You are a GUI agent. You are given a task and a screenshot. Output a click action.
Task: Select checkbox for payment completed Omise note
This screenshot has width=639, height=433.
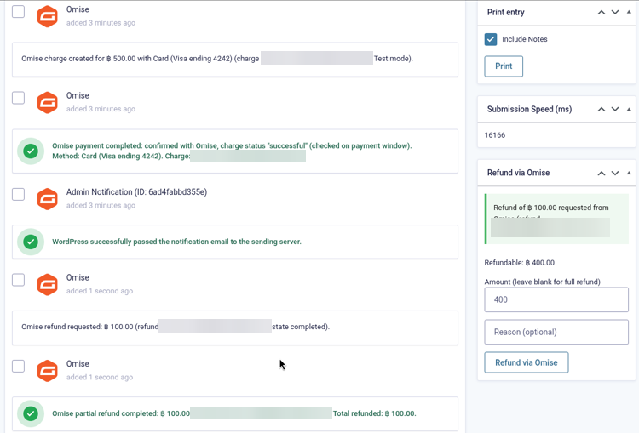[x=19, y=98]
